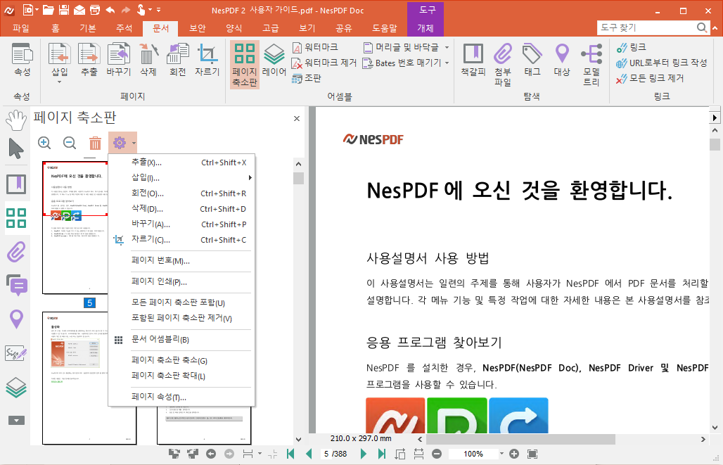Toggle the thumbnails panel from left sidebar
723x465 pixels.
click(x=15, y=218)
